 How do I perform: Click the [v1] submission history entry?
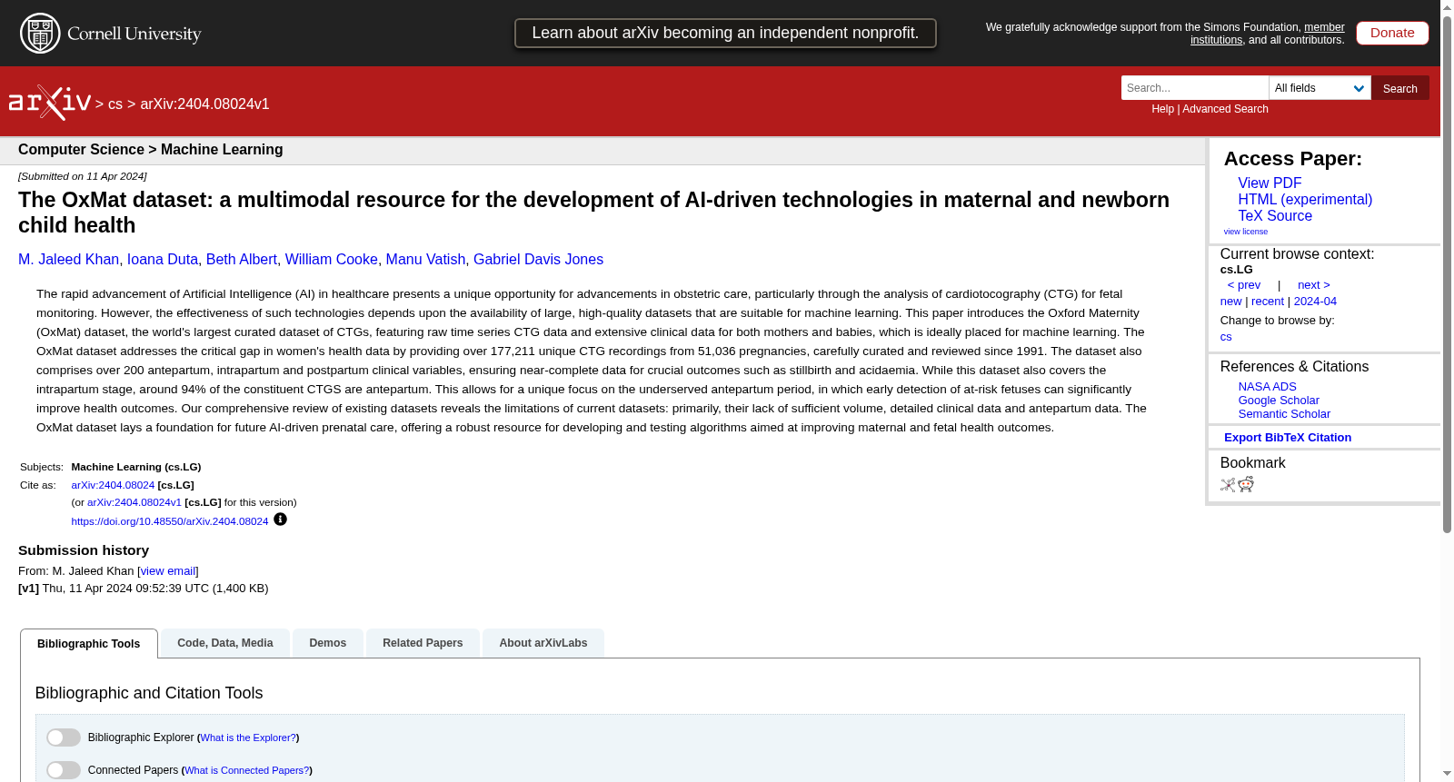click(144, 589)
